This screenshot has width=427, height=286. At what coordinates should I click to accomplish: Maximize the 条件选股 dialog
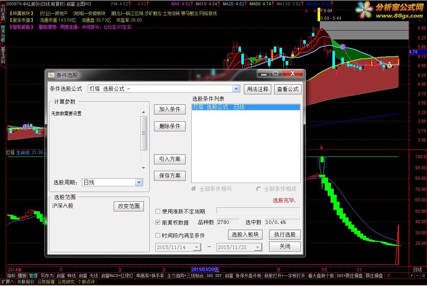[x=276, y=74]
